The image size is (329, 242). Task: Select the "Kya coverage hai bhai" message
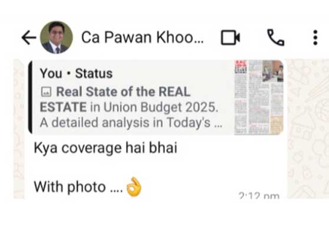tap(106, 148)
